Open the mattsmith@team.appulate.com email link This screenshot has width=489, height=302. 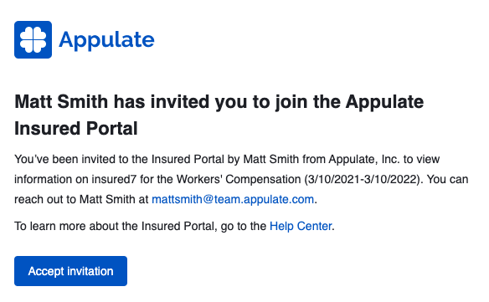click(x=233, y=199)
